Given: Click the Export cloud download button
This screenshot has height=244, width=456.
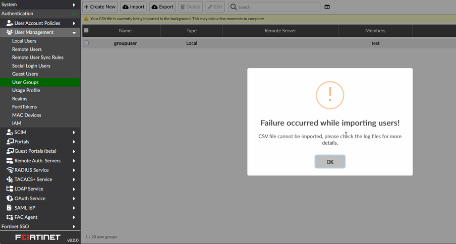Looking at the screenshot, I should point(162,7).
